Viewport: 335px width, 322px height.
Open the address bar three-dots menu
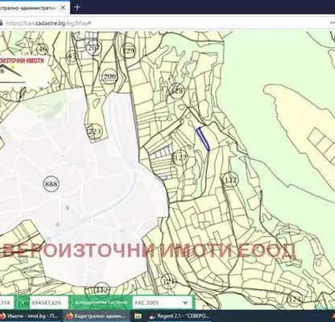pyautogui.click(x=333, y=23)
